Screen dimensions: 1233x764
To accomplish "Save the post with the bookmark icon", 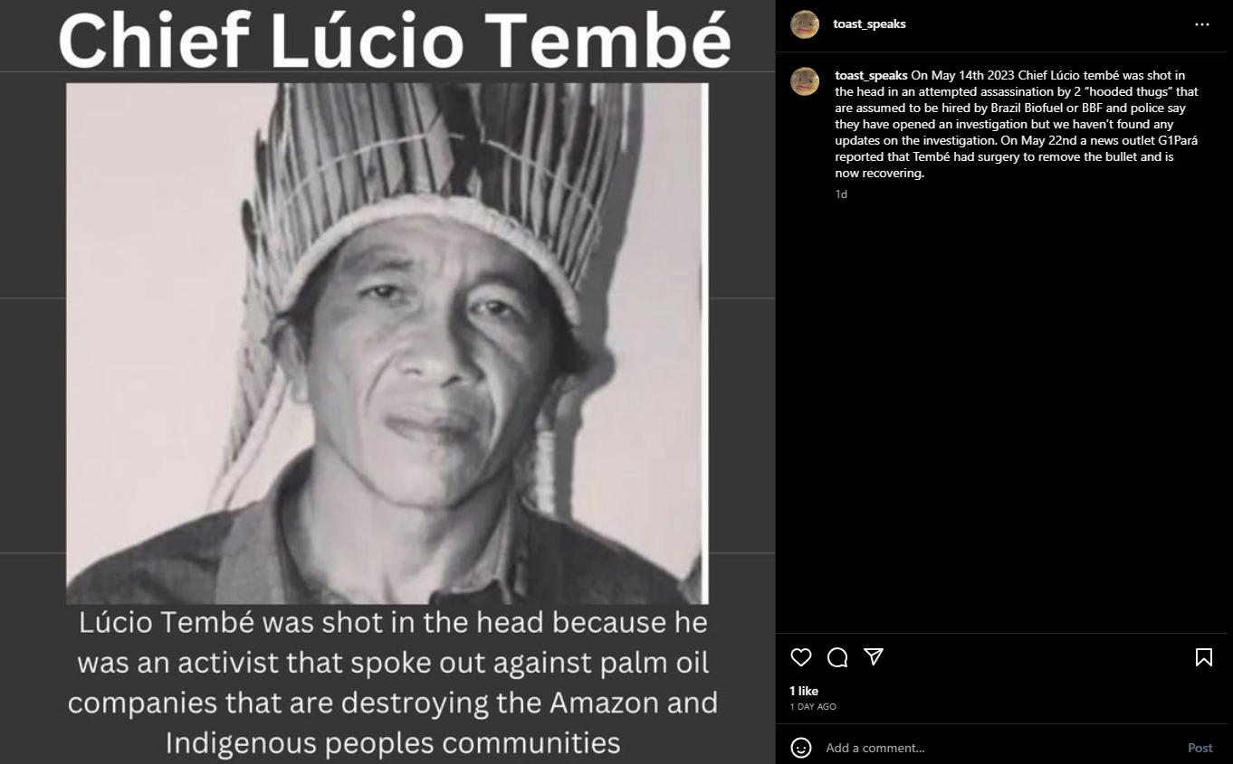I will 1204,657.
